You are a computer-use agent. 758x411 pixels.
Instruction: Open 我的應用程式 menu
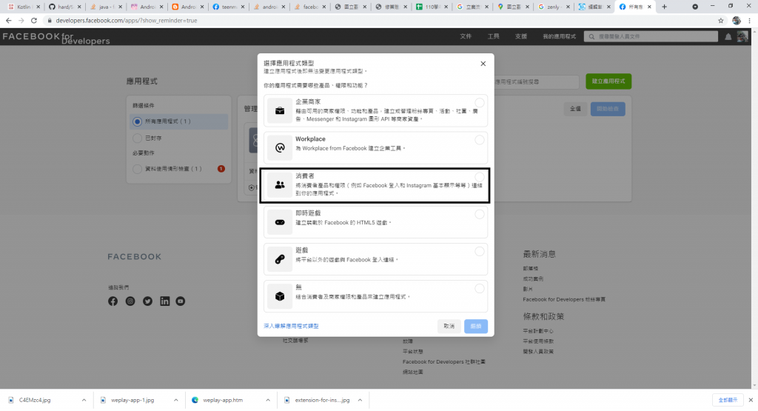(x=559, y=36)
